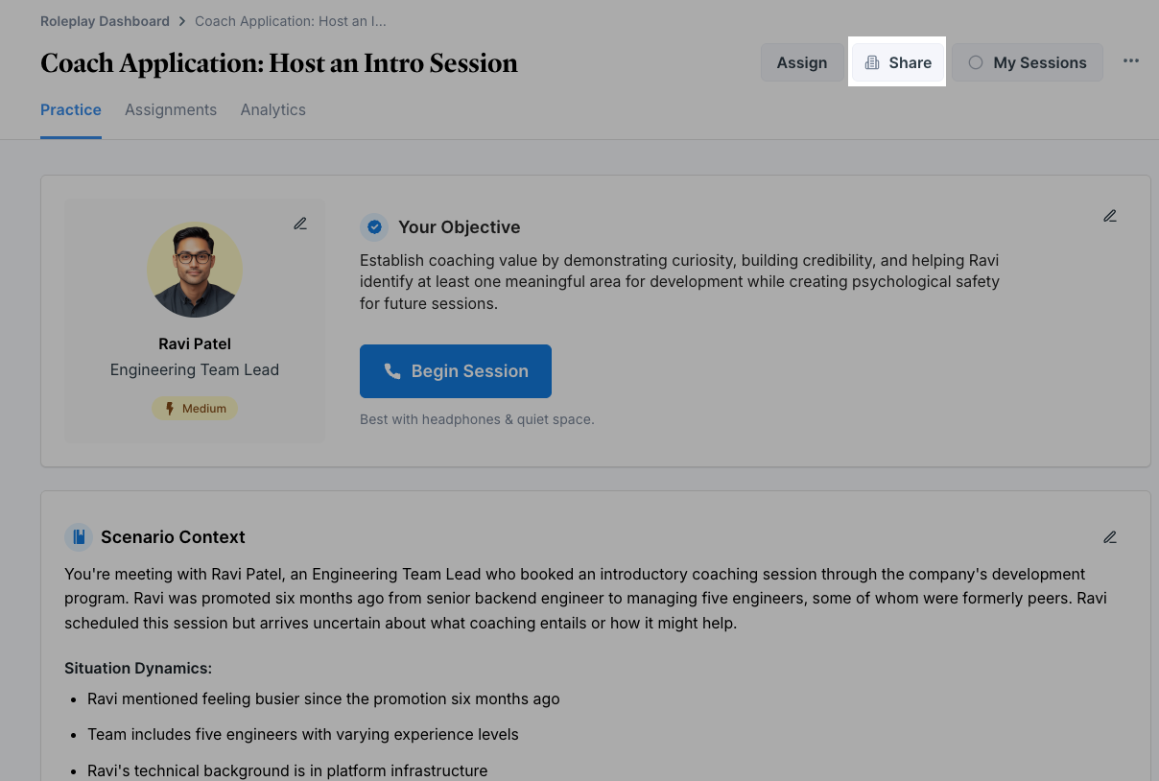
Task: Click the checkmark badge next to Your Objective
Action: 374,227
